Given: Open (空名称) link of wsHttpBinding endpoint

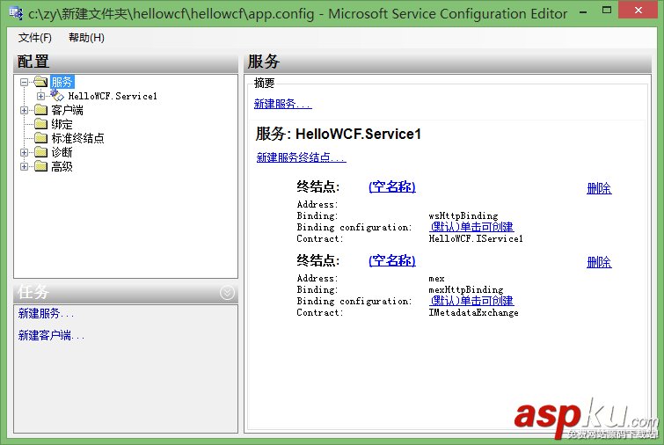Looking at the screenshot, I should [x=392, y=186].
